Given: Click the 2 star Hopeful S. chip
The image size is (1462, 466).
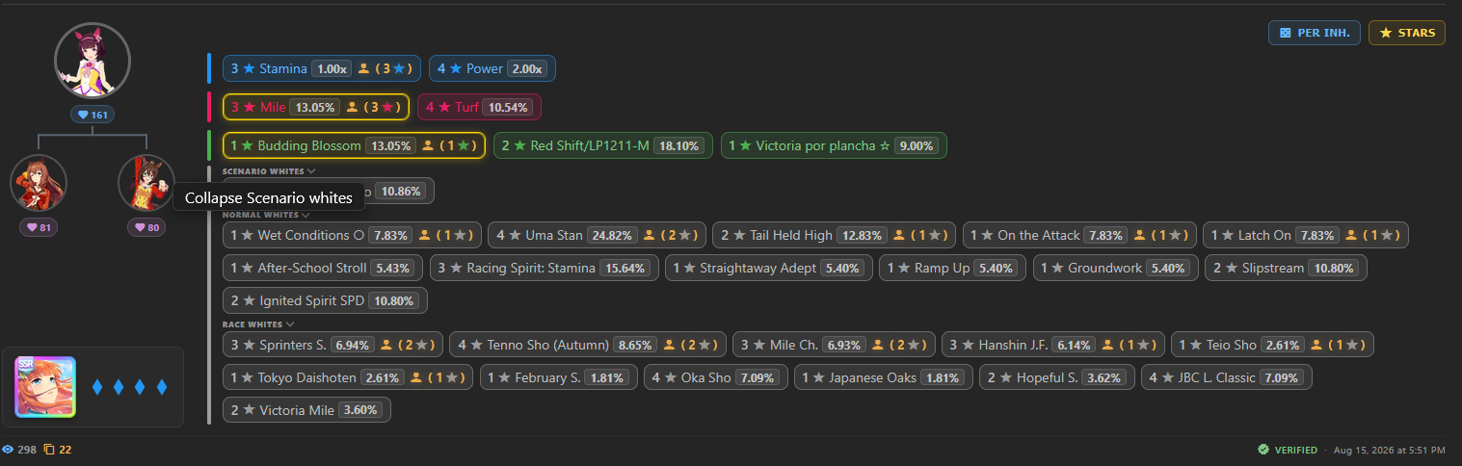Looking at the screenshot, I should tap(1056, 377).
